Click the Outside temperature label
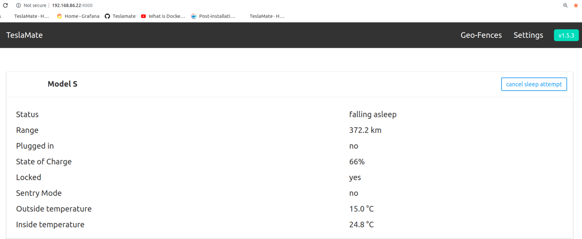Screen dimensions: 582x239 click(54, 209)
